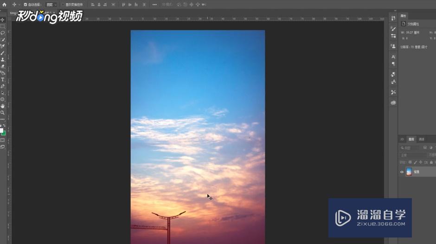
Task: Switch to the Channels panel tab
Action: click(422, 139)
